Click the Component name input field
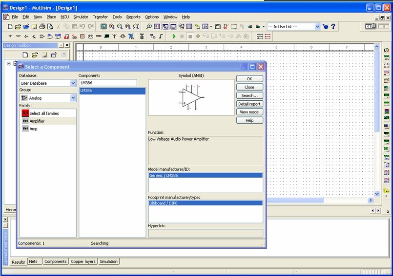Screen dimensions: 393x276 (108, 83)
